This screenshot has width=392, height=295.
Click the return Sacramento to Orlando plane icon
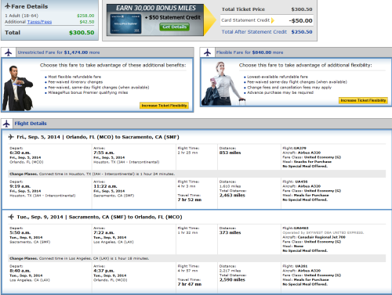pyautogui.click(x=11, y=217)
